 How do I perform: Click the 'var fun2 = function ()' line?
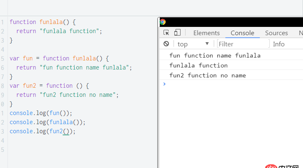[49, 86]
